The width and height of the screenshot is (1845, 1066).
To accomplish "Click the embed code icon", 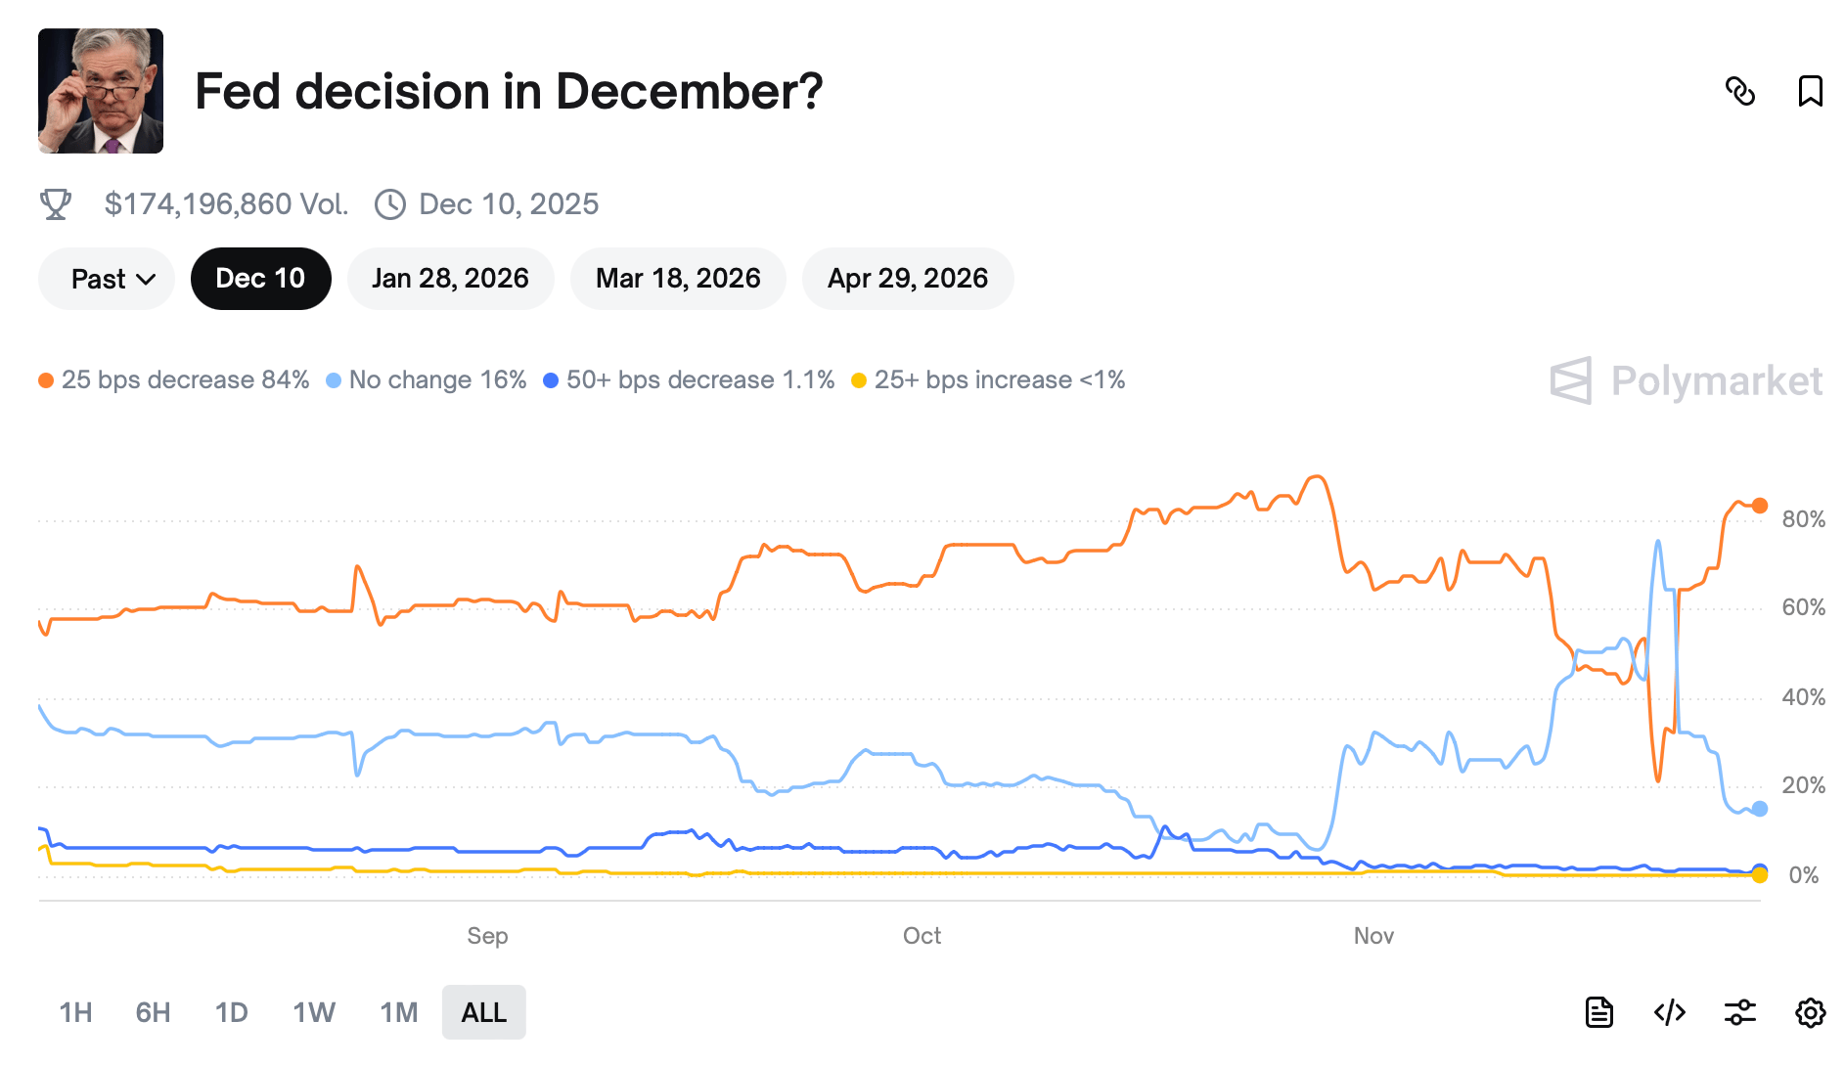I will [x=1669, y=1012].
